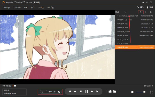Image resolution: width=155 pixels, height=97 pixels.
Task: Add a file with the plus icon
Action: click(x=146, y=12)
